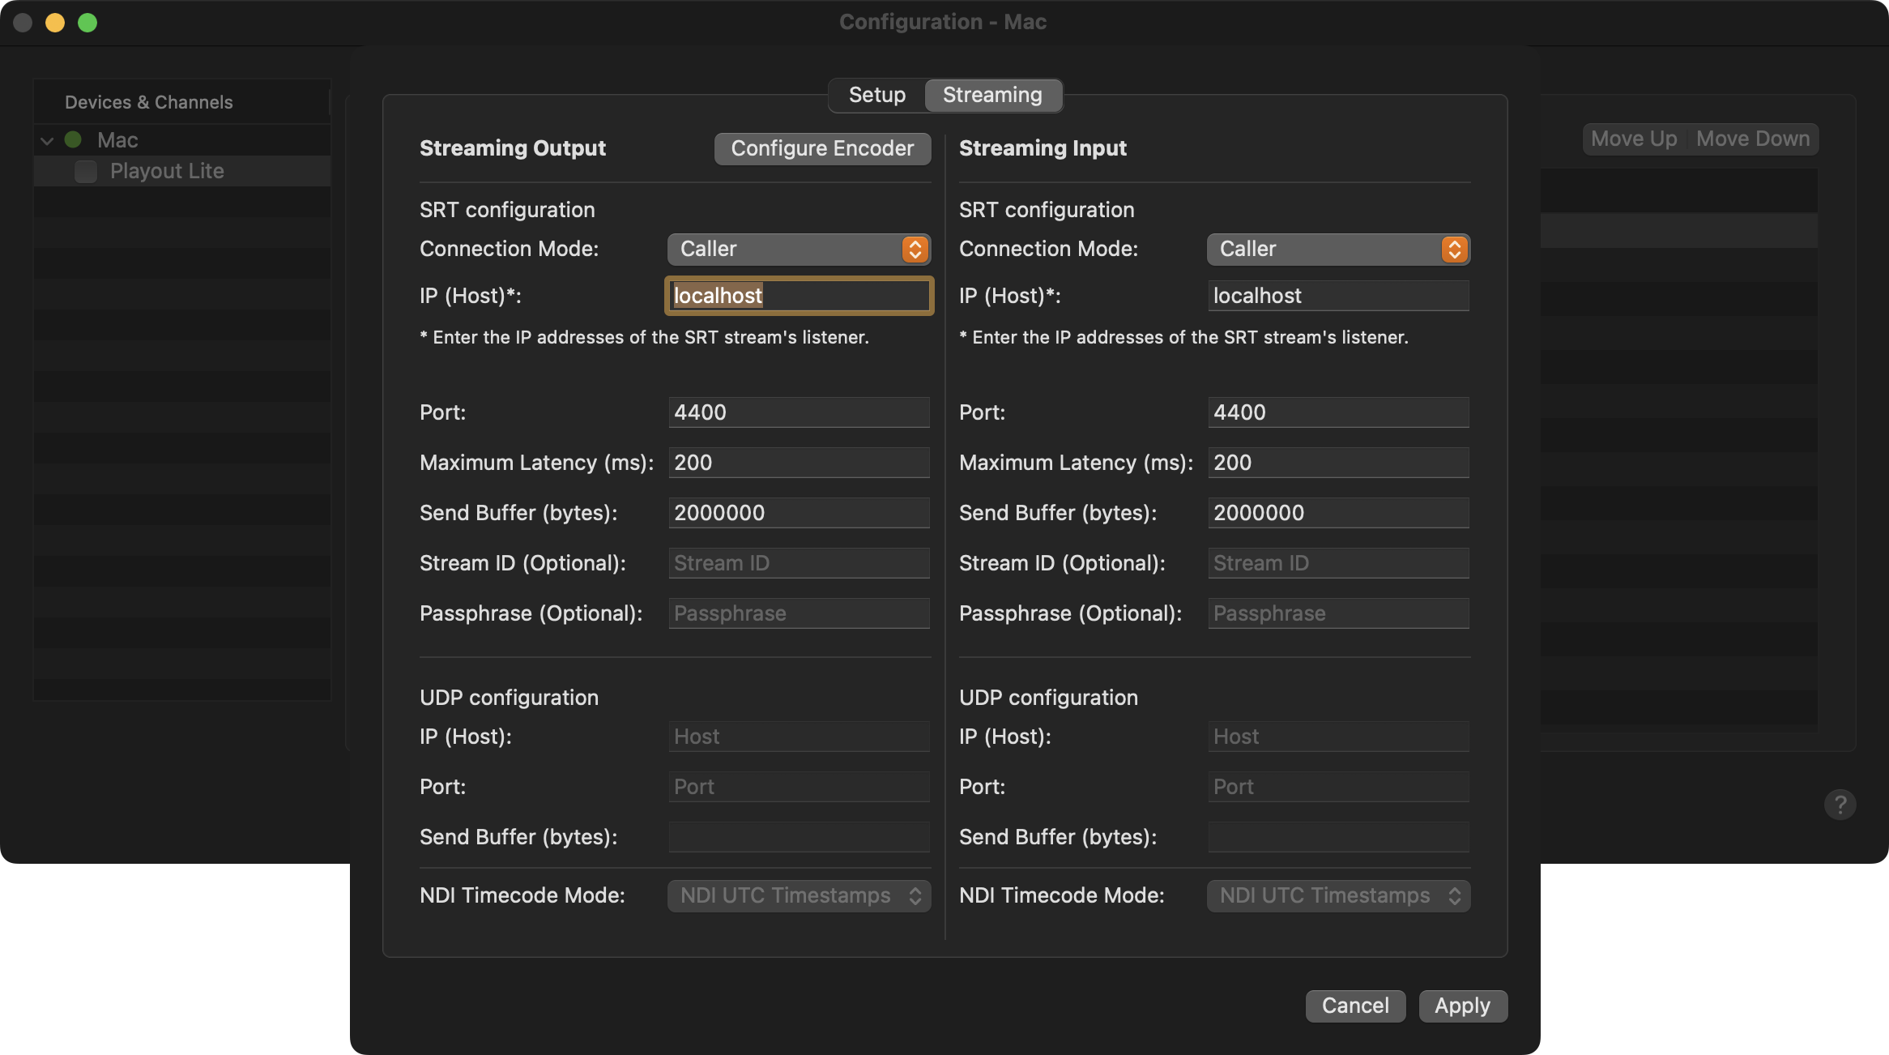Minimize the Configuration window
This screenshot has width=1889, height=1055.
55,23
